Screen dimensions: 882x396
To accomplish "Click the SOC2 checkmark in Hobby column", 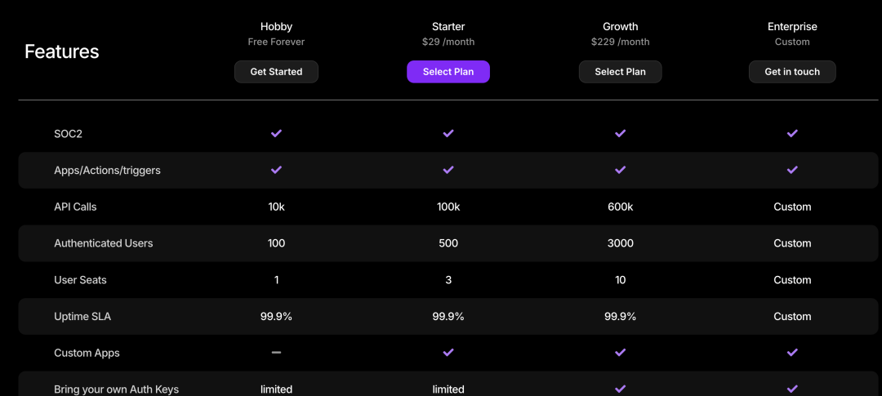I will tap(276, 133).
